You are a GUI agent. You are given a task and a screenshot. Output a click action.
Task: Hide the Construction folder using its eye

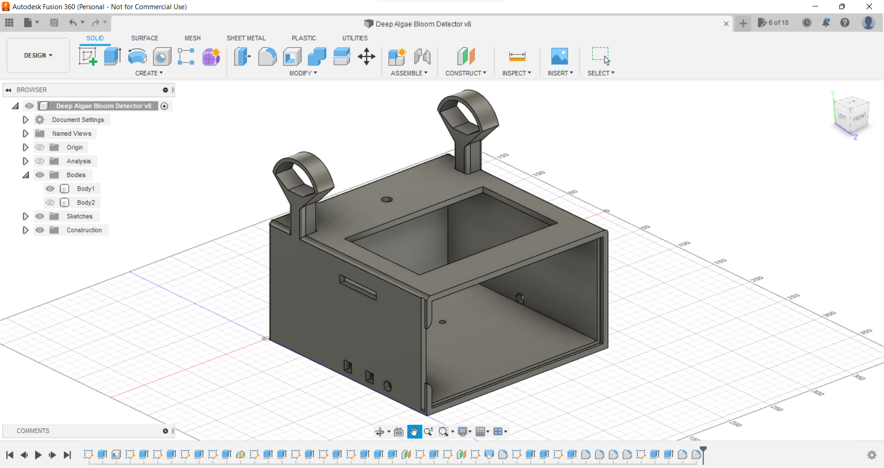[40, 230]
